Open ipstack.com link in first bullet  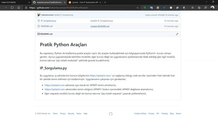(54, 85)
